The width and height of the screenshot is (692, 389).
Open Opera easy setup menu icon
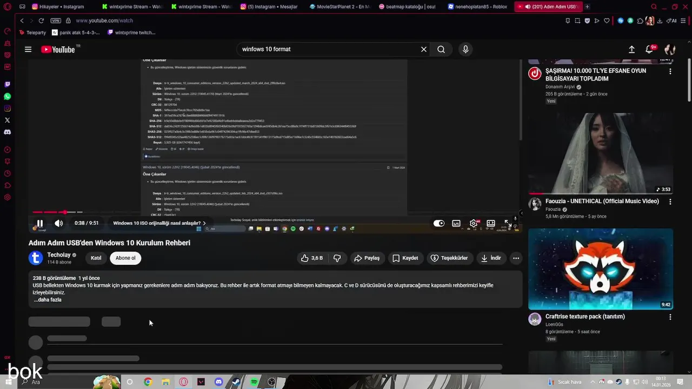point(683,21)
